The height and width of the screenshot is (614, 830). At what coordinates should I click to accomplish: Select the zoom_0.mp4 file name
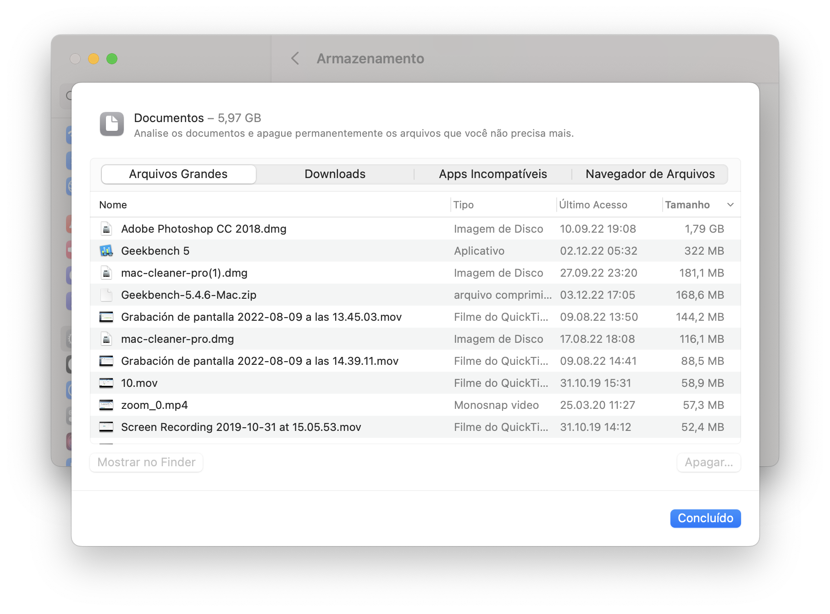point(154,405)
